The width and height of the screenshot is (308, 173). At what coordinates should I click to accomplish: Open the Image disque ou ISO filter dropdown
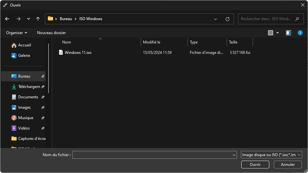[x=271, y=155]
